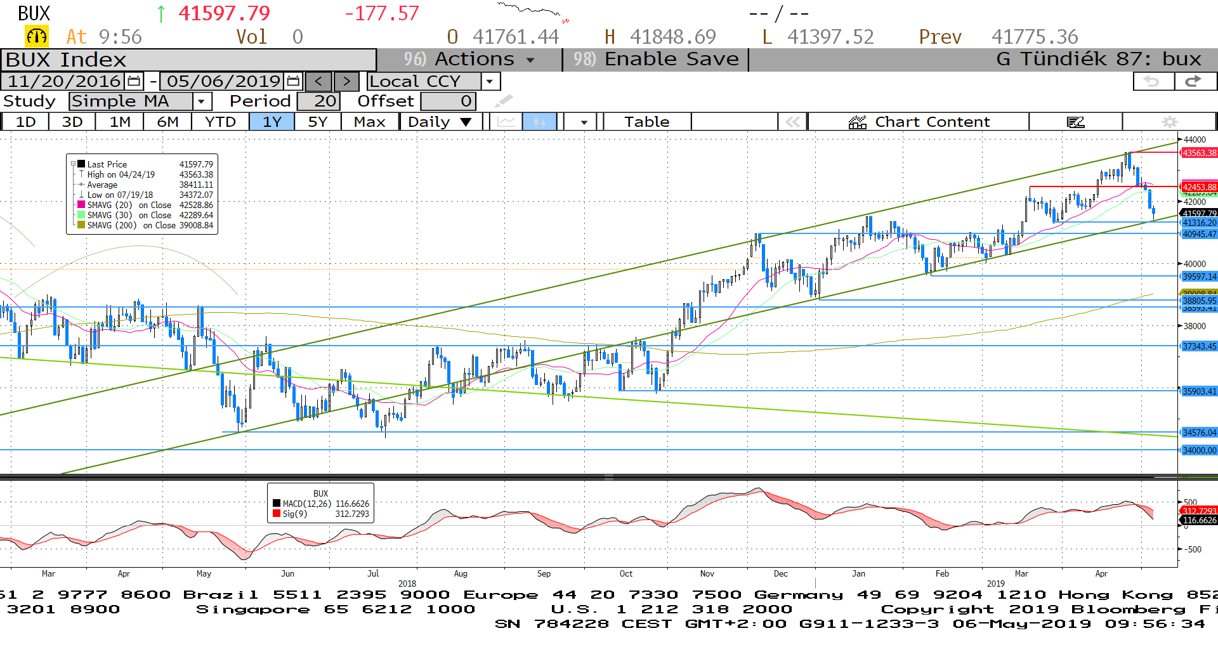Viewport: 1218px width, 659px height.
Task: Open the Actions menu
Action: (469, 60)
